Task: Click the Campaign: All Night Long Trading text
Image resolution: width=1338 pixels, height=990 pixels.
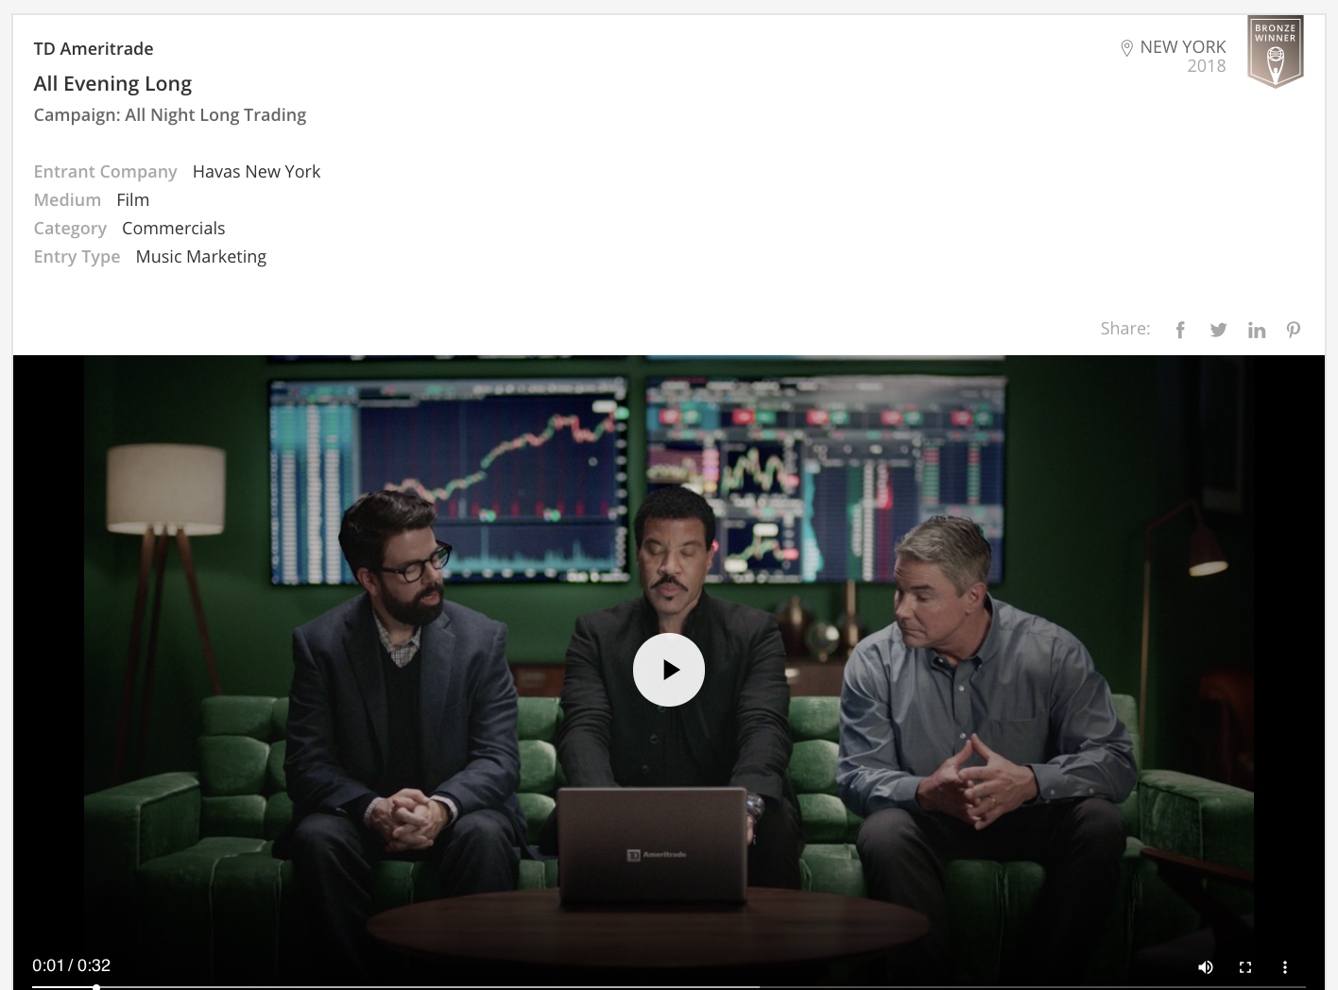Action: [170, 115]
